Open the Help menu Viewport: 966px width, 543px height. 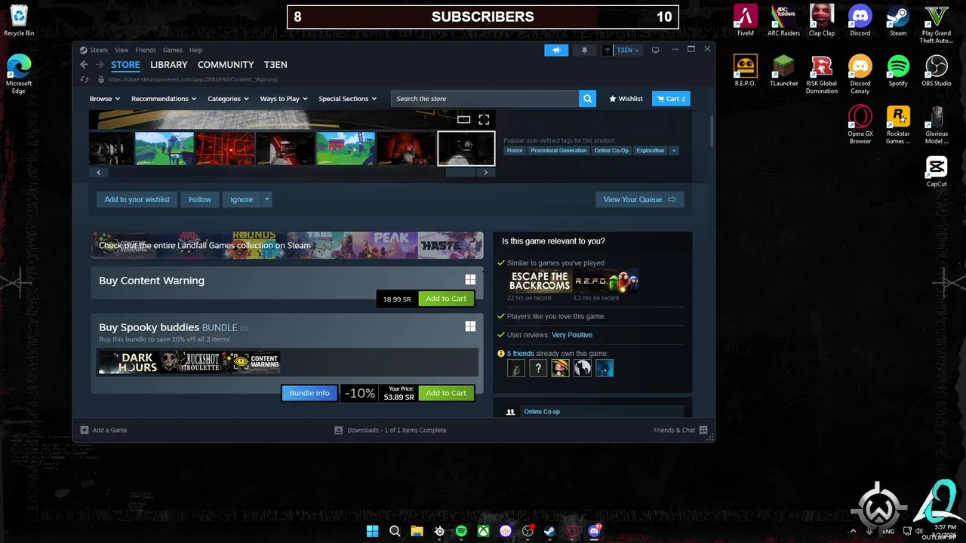coord(195,50)
